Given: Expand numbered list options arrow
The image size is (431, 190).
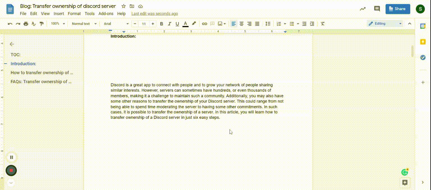Looking at the screenshot, I should point(285,24).
